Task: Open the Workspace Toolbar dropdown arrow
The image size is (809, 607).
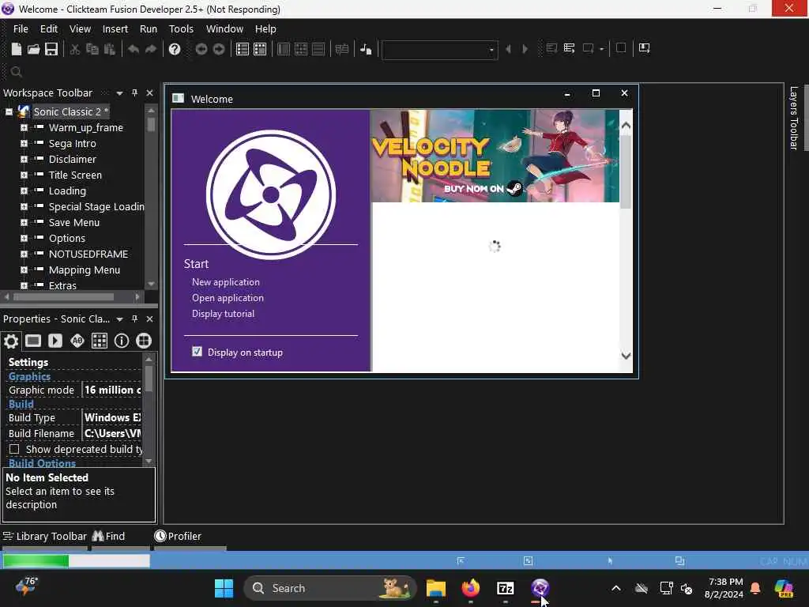Action: (120, 93)
